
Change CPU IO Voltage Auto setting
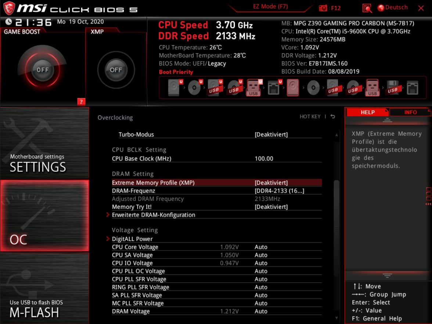(x=261, y=263)
